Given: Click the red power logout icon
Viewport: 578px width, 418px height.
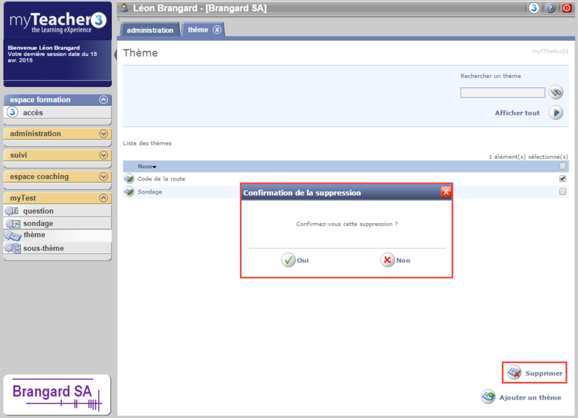Looking at the screenshot, I should [x=566, y=9].
